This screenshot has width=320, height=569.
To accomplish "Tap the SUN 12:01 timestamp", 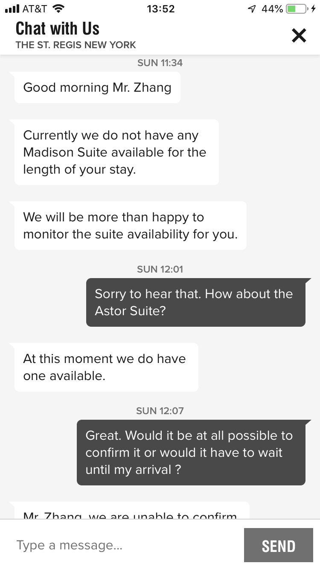I will tap(160, 269).
